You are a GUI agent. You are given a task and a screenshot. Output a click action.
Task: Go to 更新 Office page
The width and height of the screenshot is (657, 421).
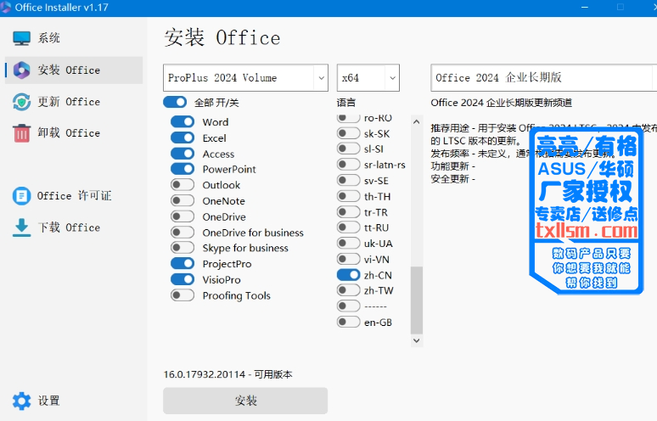pos(74,102)
